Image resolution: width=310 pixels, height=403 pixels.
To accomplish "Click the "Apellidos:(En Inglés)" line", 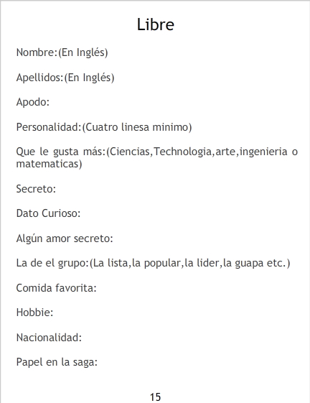I will (x=65, y=78).
